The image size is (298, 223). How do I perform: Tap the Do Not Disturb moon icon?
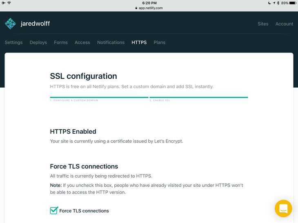(269, 3)
